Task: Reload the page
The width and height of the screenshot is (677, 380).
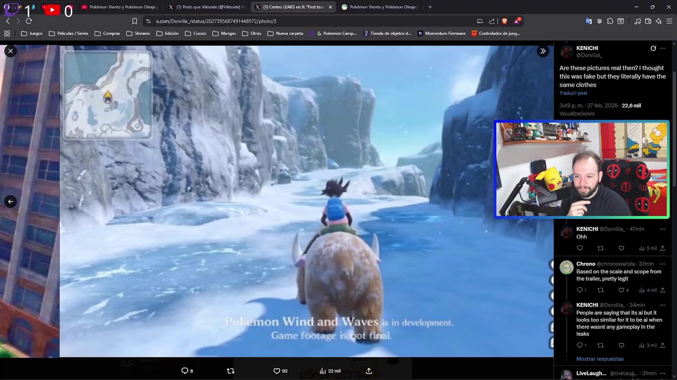Action: 29,21
